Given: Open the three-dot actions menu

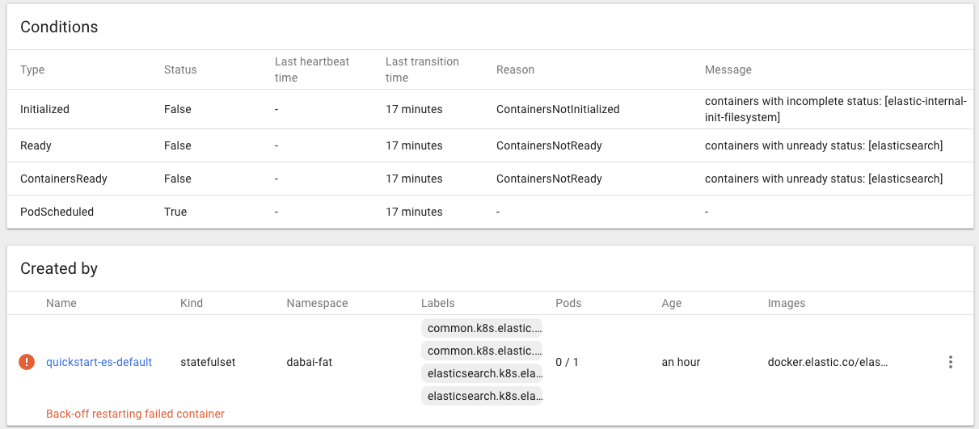Looking at the screenshot, I should (951, 362).
